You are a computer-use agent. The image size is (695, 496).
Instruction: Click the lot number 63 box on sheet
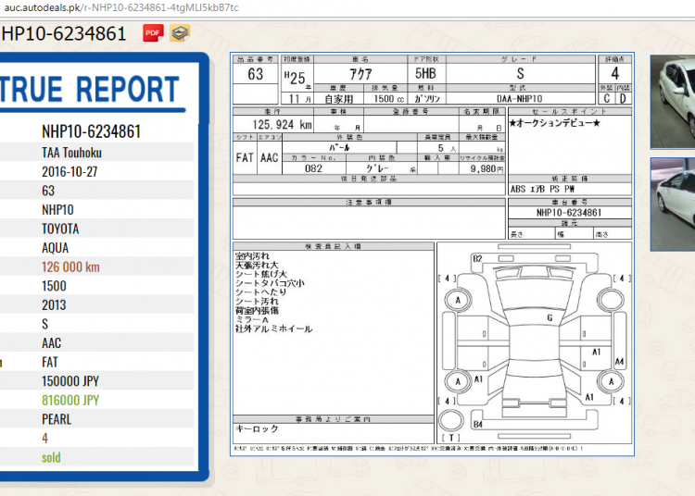point(255,73)
